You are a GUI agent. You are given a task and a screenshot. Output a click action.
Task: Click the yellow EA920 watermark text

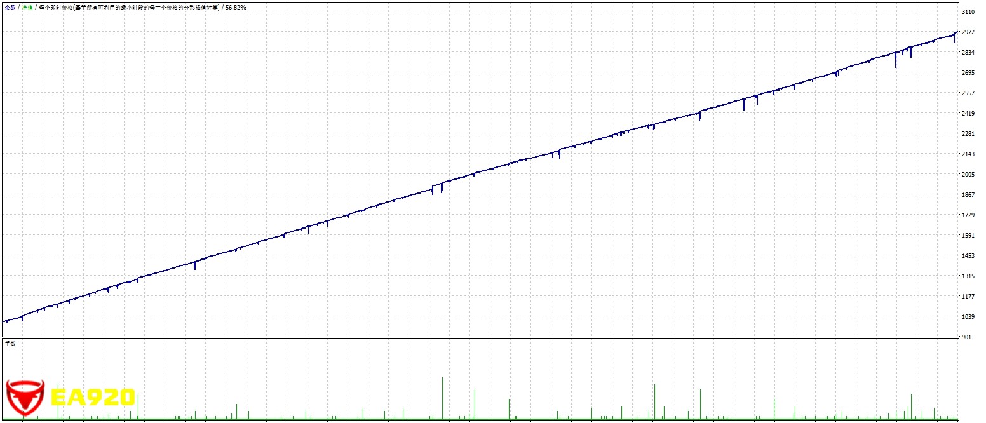[x=93, y=398]
